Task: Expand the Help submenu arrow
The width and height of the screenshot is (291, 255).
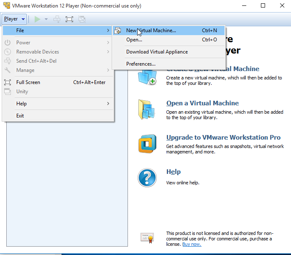Action: 108,104
